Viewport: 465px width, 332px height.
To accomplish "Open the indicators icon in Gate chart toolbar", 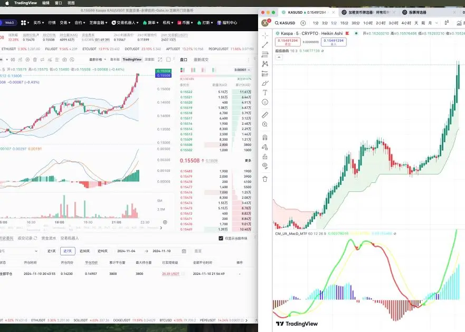I will coord(20,60).
